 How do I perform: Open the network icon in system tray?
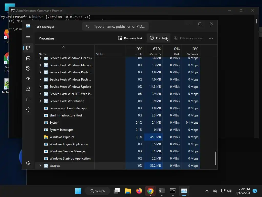[223, 191]
